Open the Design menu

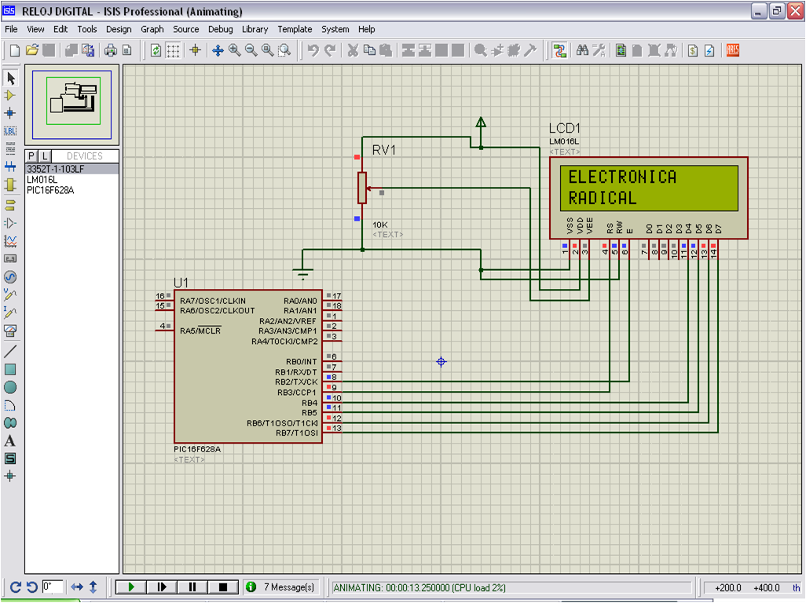pos(119,29)
